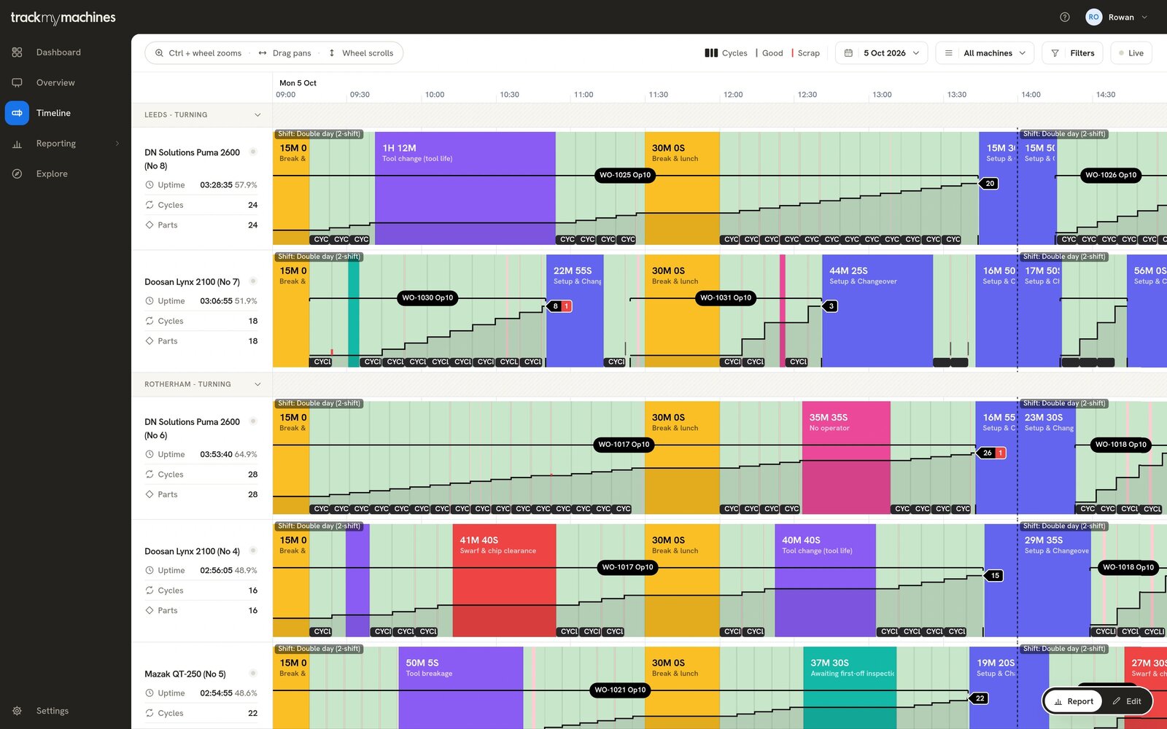Click the Cycles icon for Doosan Lynx 2100 (No 7)
1167x729 pixels.
pyautogui.click(x=150, y=321)
